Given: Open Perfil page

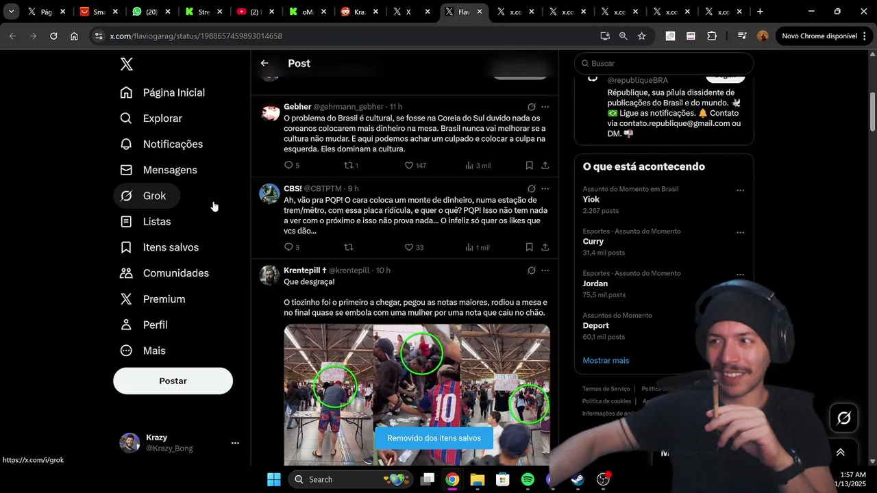Looking at the screenshot, I should pos(144,325).
